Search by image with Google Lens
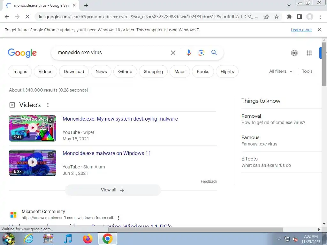The width and height of the screenshot is (327, 245). pos(202,53)
